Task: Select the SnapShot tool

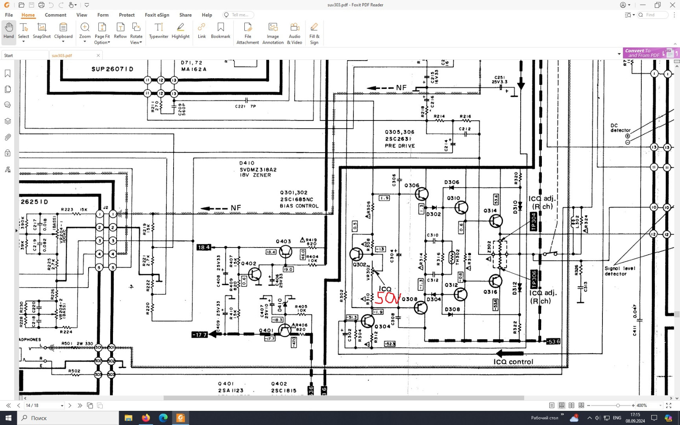Action: pyautogui.click(x=41, y=31)
